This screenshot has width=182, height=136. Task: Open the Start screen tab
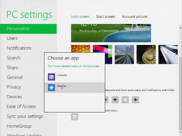[106, 17]
